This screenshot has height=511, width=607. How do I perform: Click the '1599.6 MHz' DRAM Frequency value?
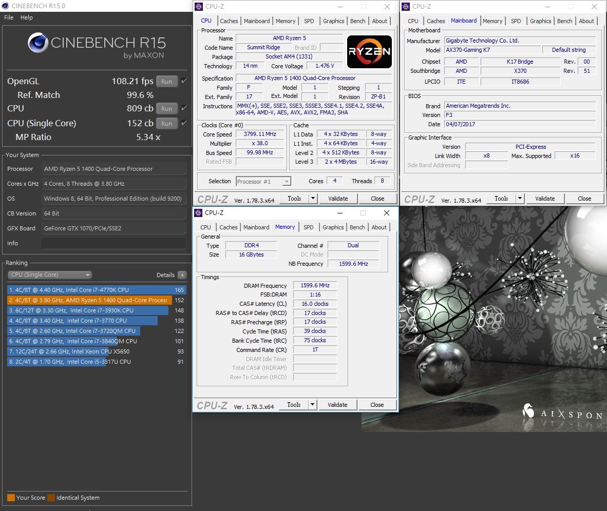click(315, 285)
